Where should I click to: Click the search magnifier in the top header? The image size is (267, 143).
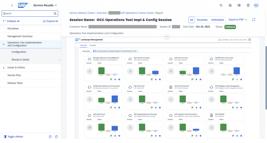[x=221, y=5]
